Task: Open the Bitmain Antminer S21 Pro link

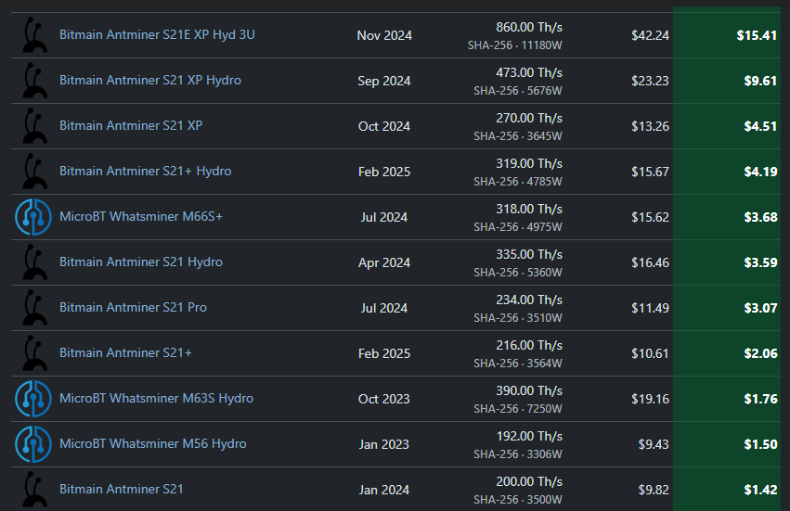Action: [133, 307]
